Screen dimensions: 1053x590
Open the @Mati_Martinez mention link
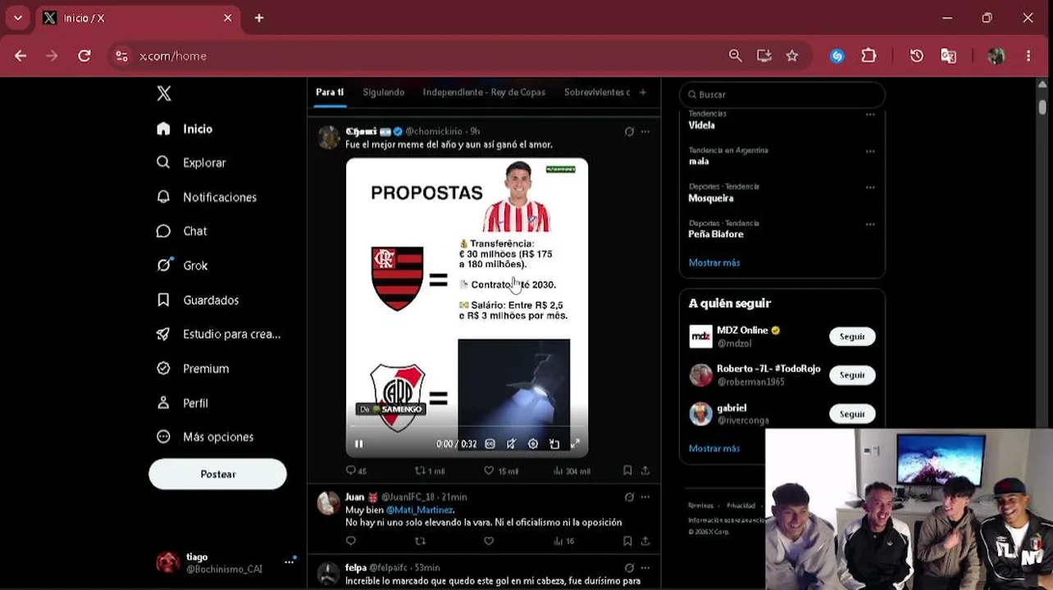(x=420, y=510)
